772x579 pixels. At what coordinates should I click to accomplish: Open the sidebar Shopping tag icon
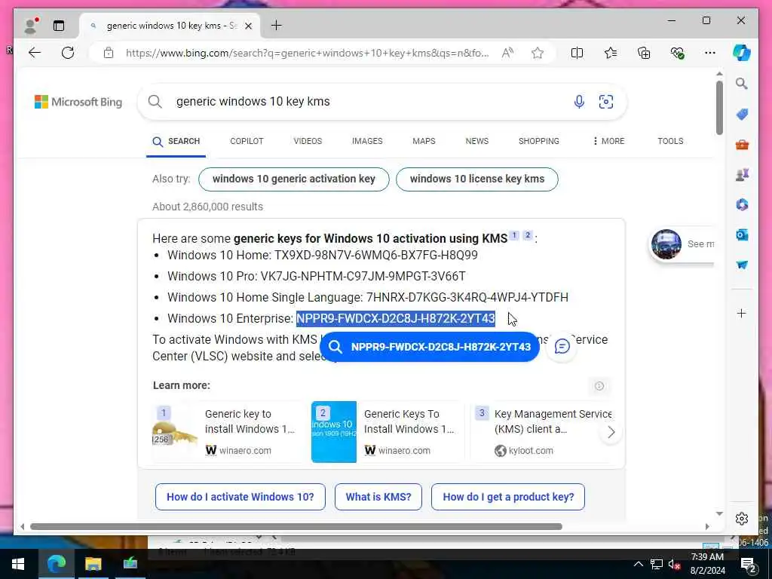pos(742,115)
